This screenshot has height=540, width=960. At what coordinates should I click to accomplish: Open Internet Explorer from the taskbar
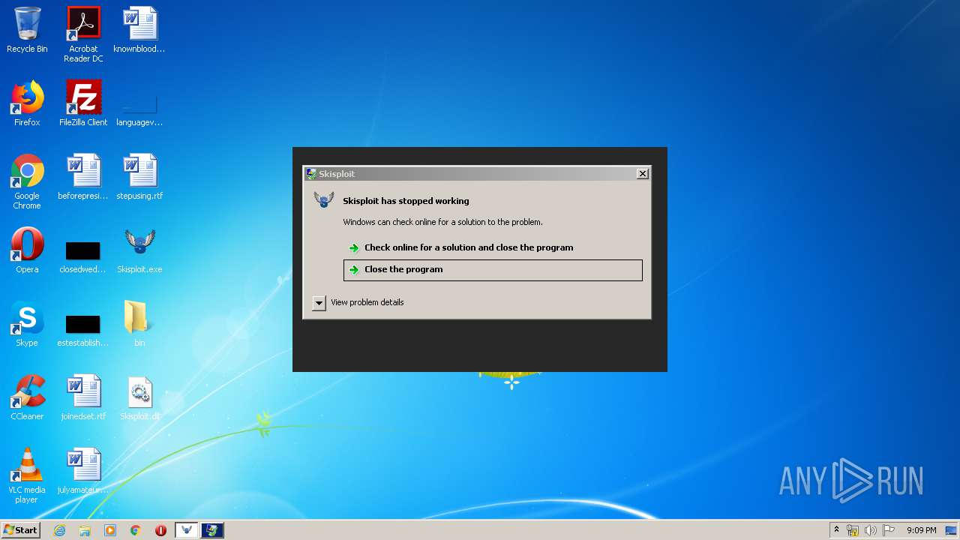pos(59,530)
